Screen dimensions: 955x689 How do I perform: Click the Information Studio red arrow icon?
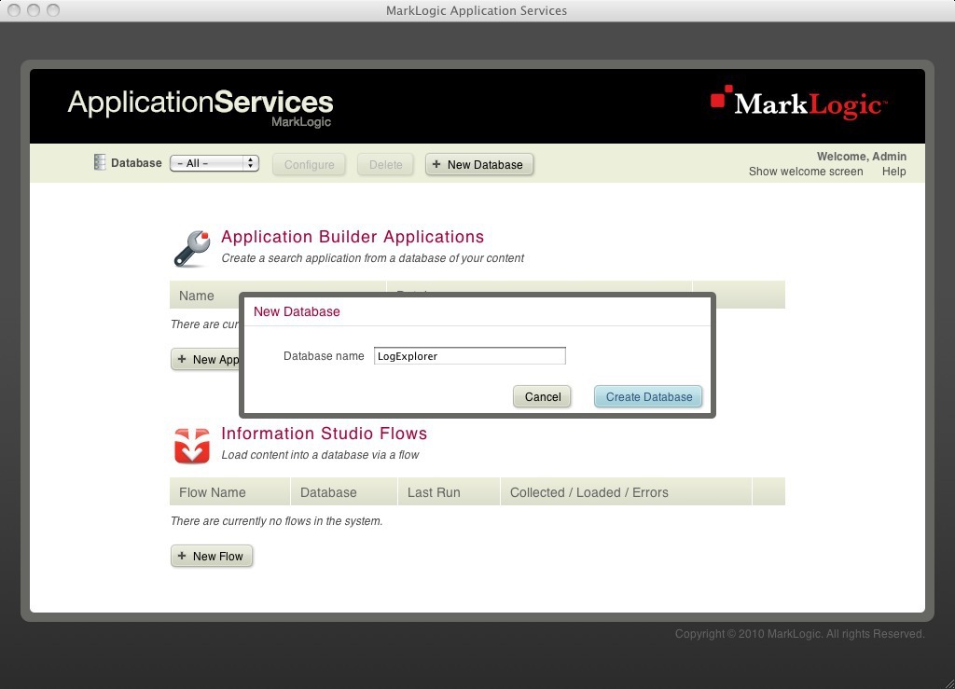pos(192,446)
